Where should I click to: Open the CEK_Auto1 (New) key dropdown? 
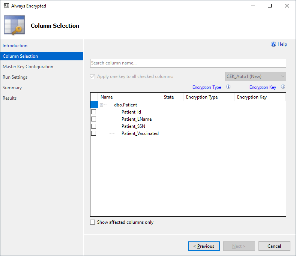[x=255, y=76]
